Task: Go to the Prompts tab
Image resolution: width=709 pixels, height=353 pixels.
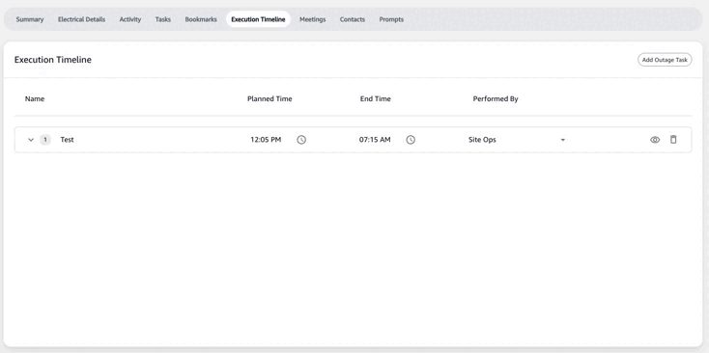Action: point(391,19)
